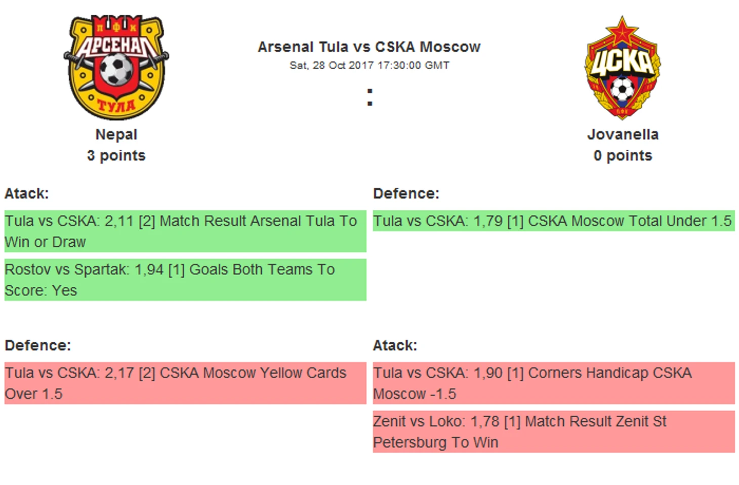Select the Rostov vs Spartak Both Teams To Score bet

pos(185,280)
